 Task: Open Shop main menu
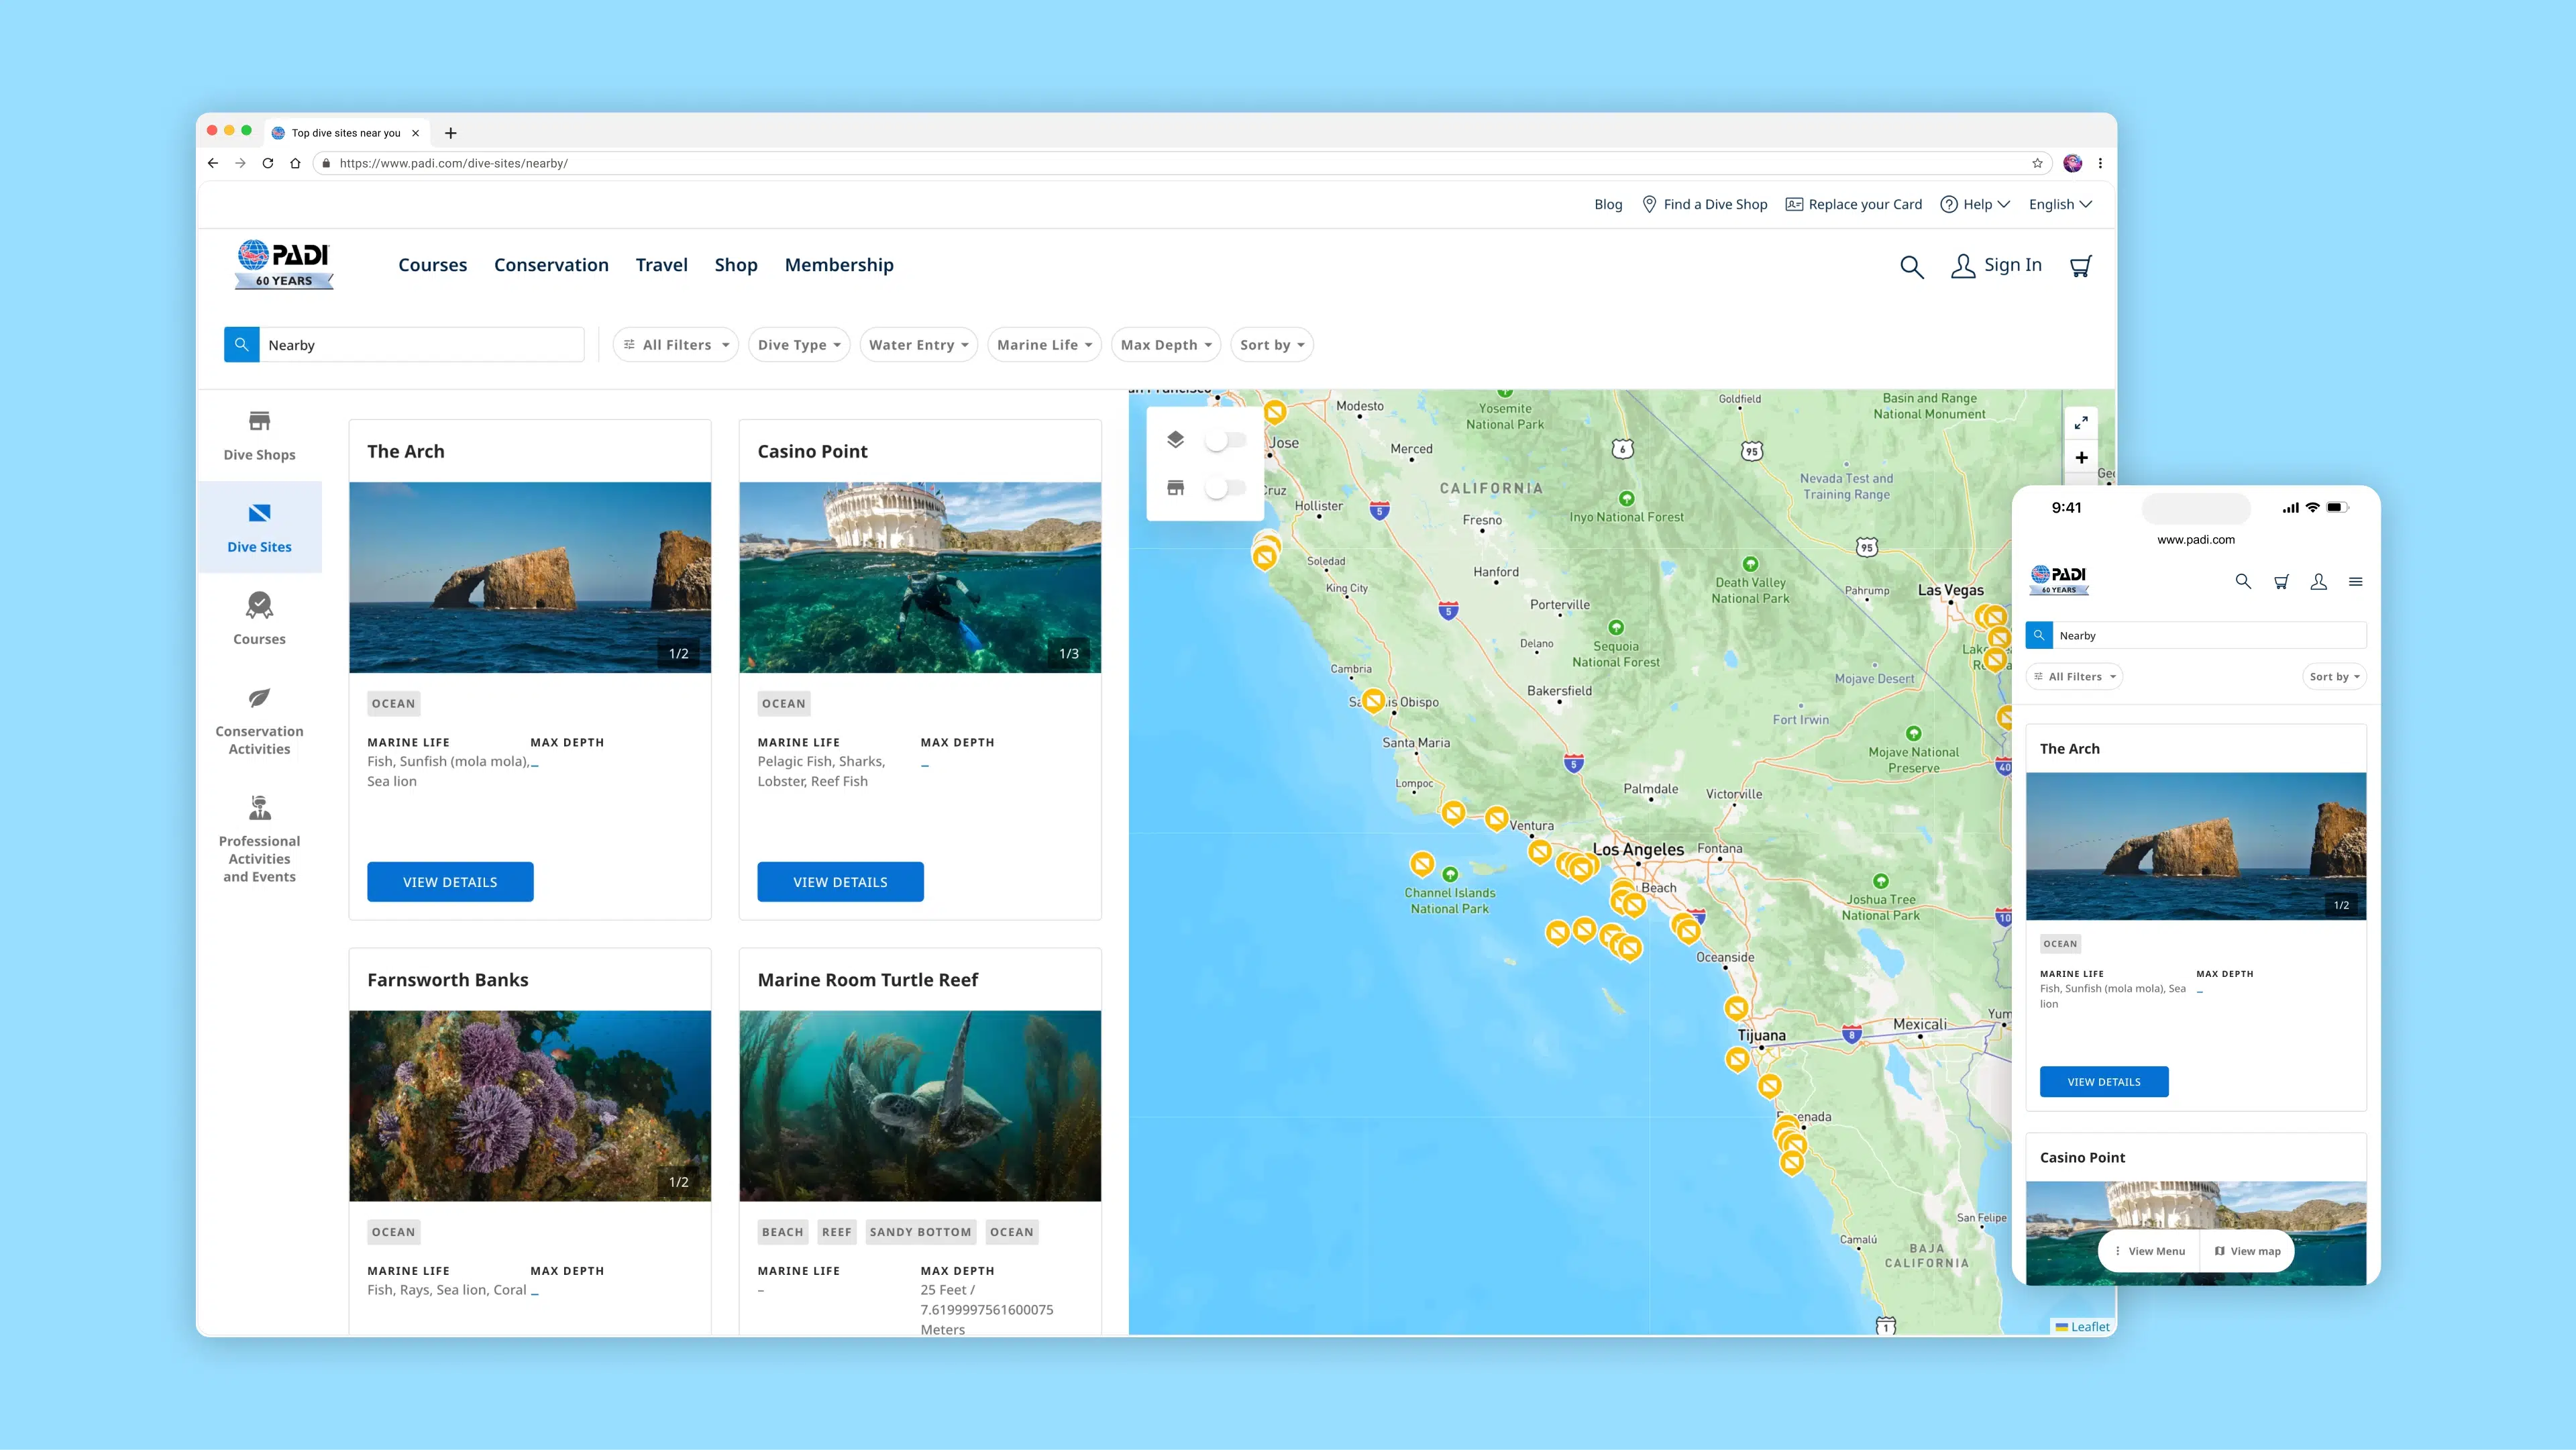pos(736,265)
